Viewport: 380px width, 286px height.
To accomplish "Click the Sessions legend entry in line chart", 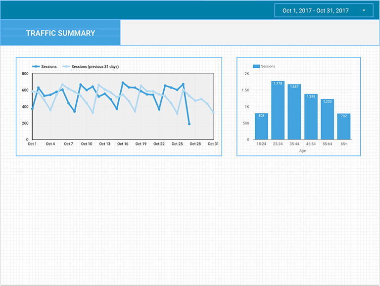I will pyautogui.click(x=45, y=66).
